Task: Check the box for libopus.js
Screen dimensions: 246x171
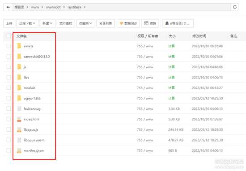Action: (x=8, y=129)
